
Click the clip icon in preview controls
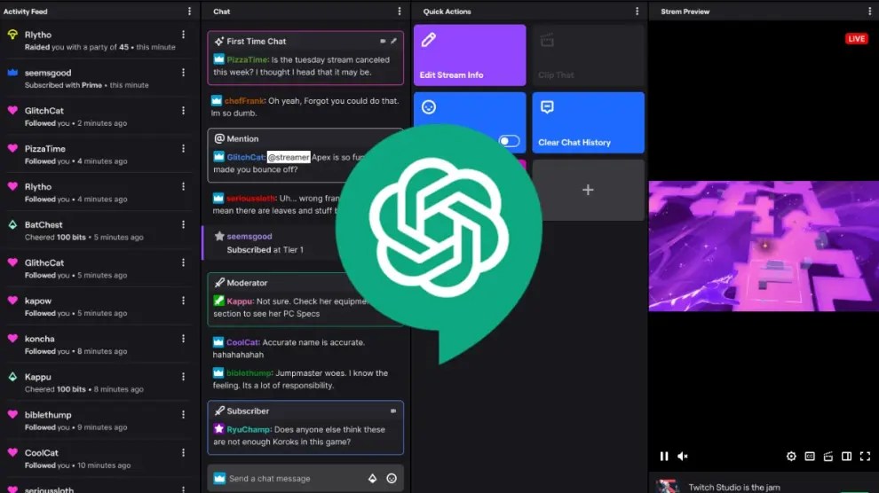click(x=828, y=457)
